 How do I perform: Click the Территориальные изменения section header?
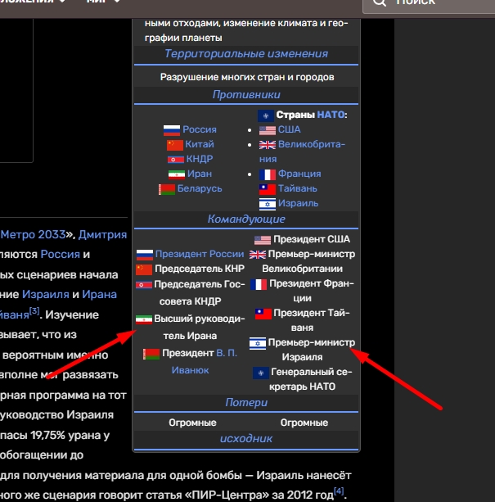[246, 53]
